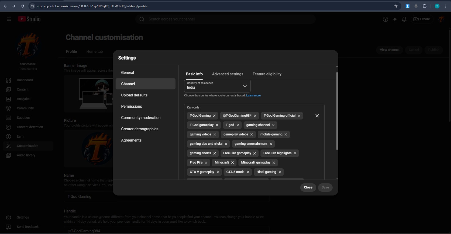Bookmark this page with the star
Image resolution: width=451 pixels, height=234 pixels.
click(396, 6)
